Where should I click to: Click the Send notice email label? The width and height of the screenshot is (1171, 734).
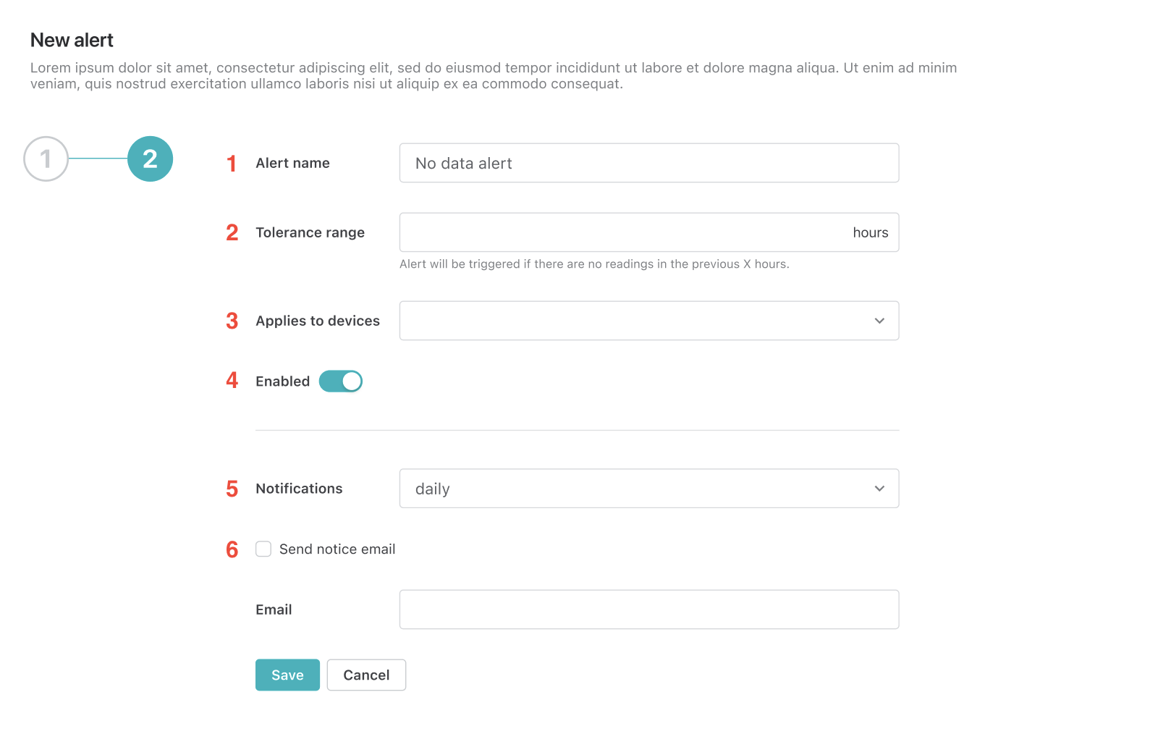(337, 549)
